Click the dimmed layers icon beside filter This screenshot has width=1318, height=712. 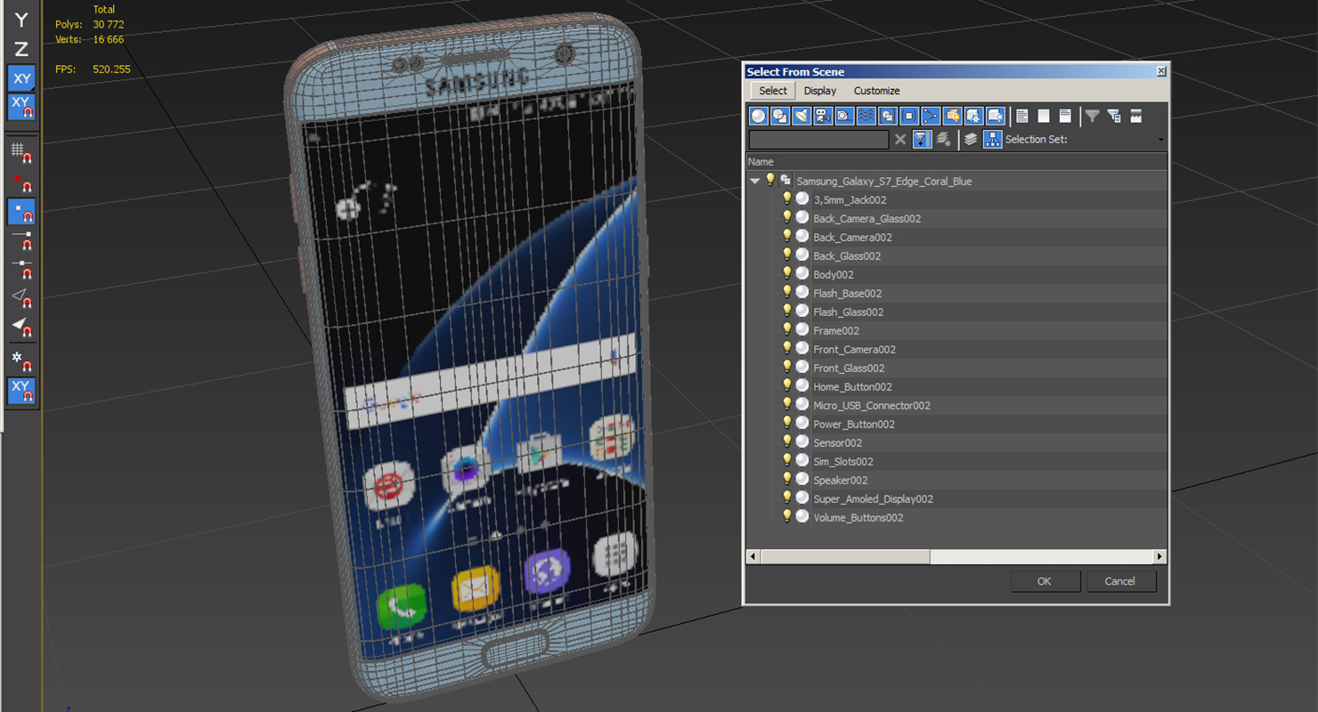tap(943, 139)
